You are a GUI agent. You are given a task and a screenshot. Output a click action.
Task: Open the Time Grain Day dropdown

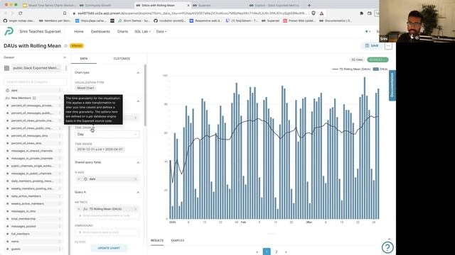(x=107, y=134)
